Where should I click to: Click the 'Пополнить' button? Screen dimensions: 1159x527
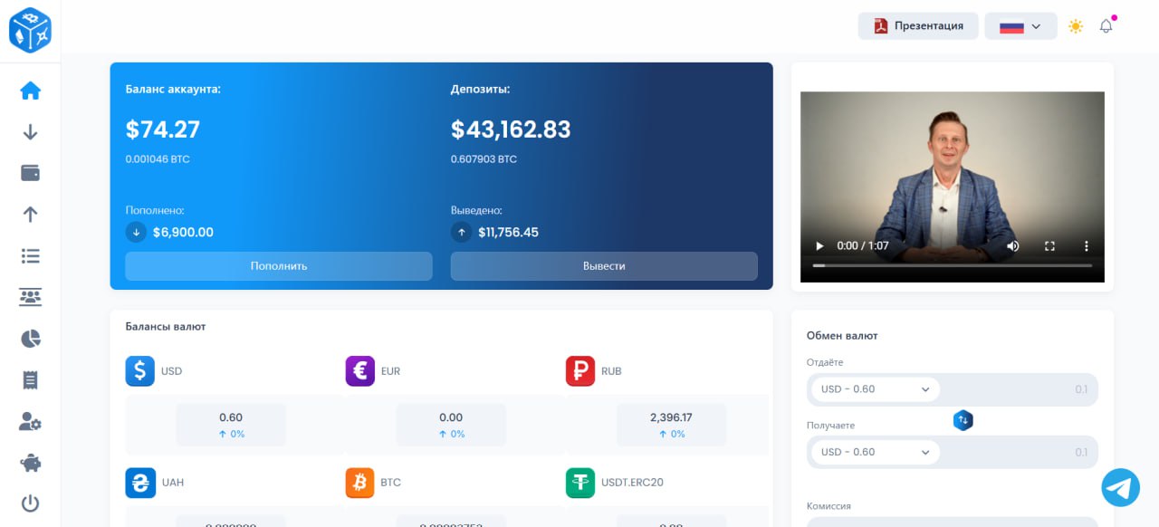point(278,266)
